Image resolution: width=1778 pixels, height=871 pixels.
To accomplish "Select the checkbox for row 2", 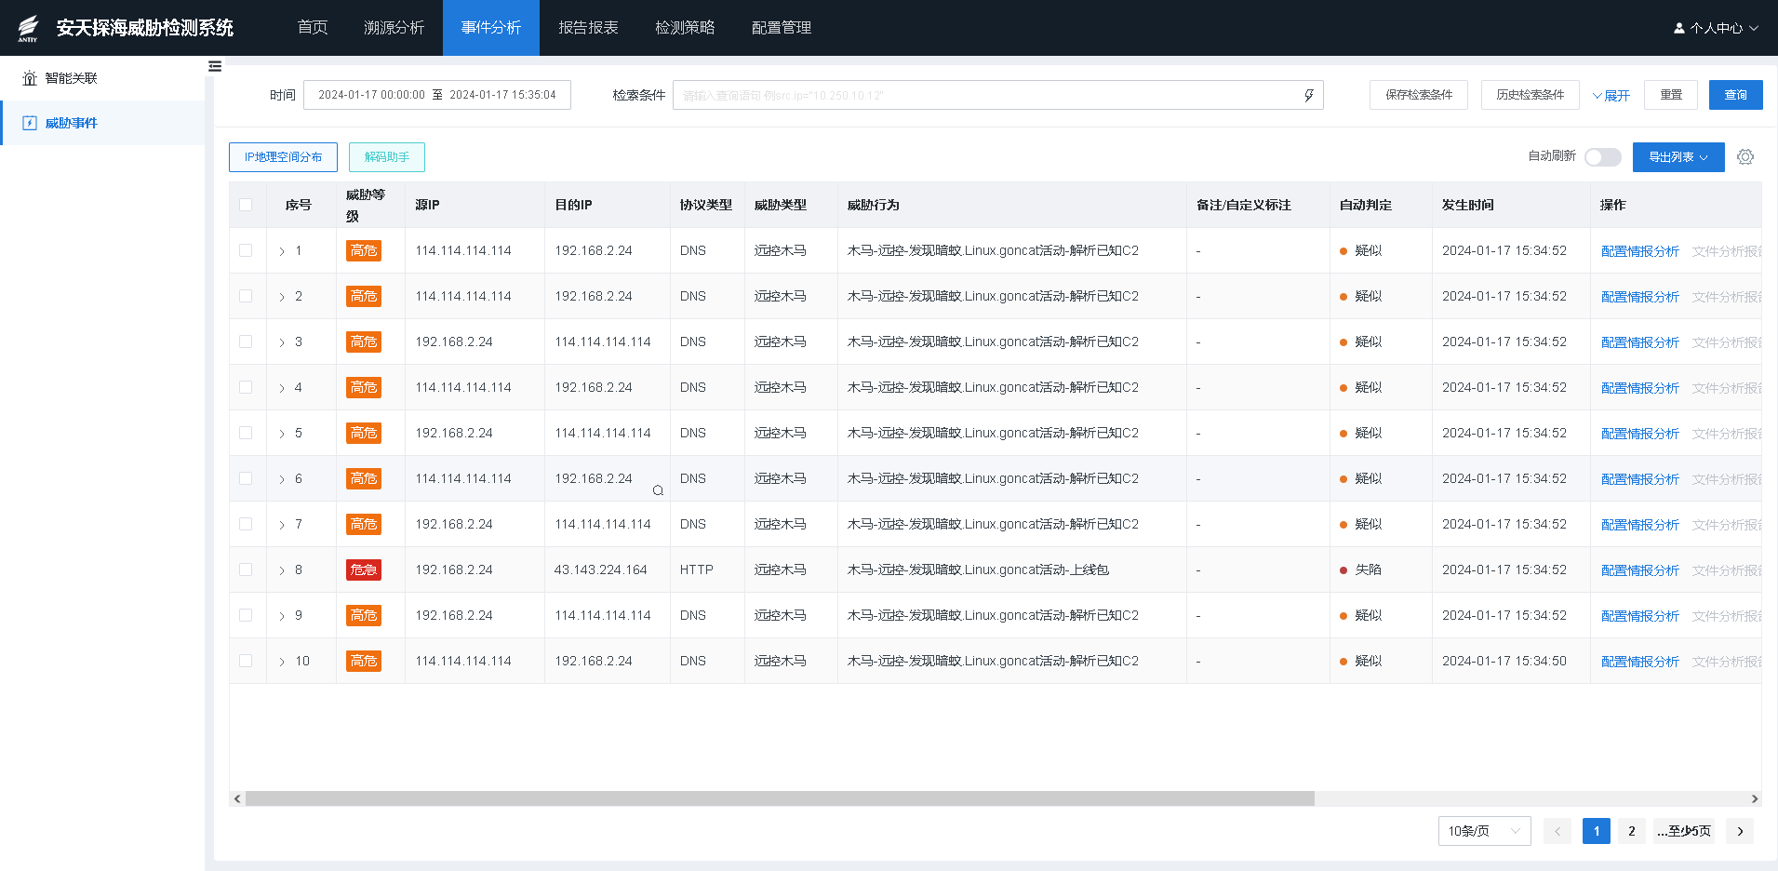I will 246,296.
